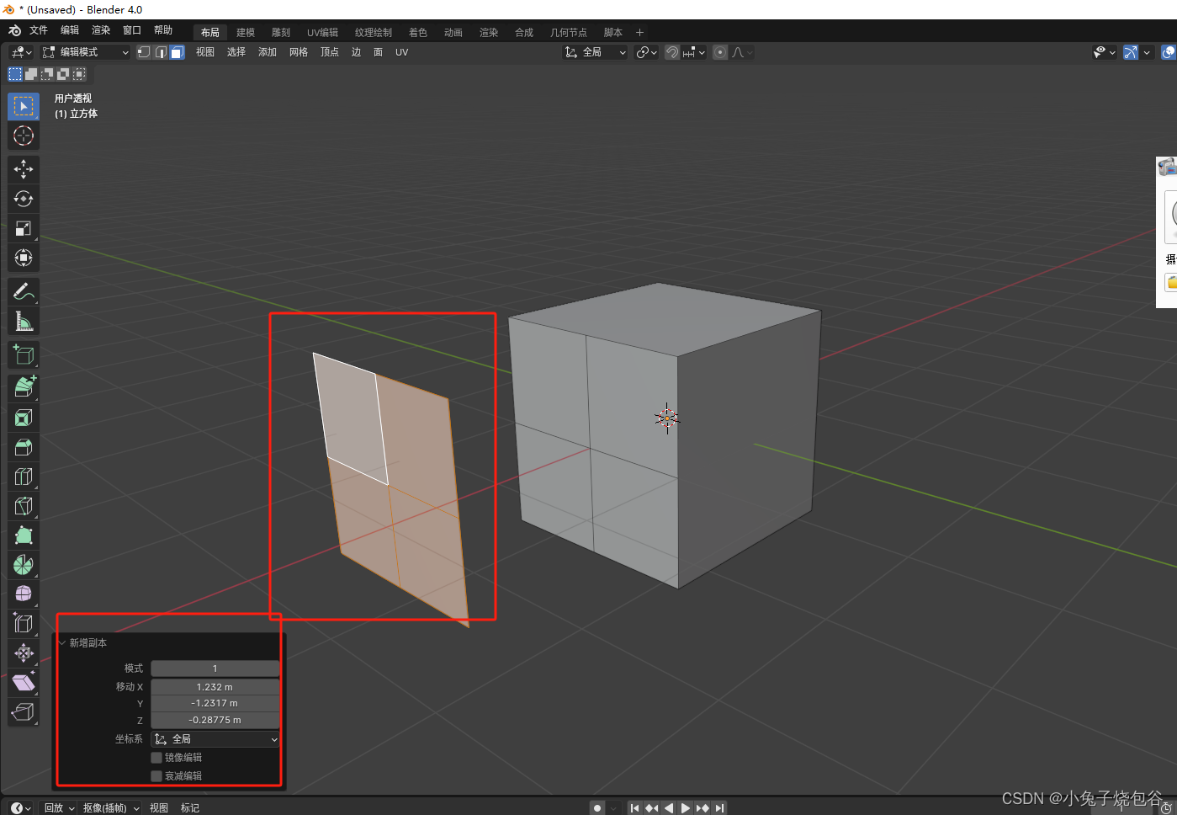Open the 窗口 menu

coord(132,30)
